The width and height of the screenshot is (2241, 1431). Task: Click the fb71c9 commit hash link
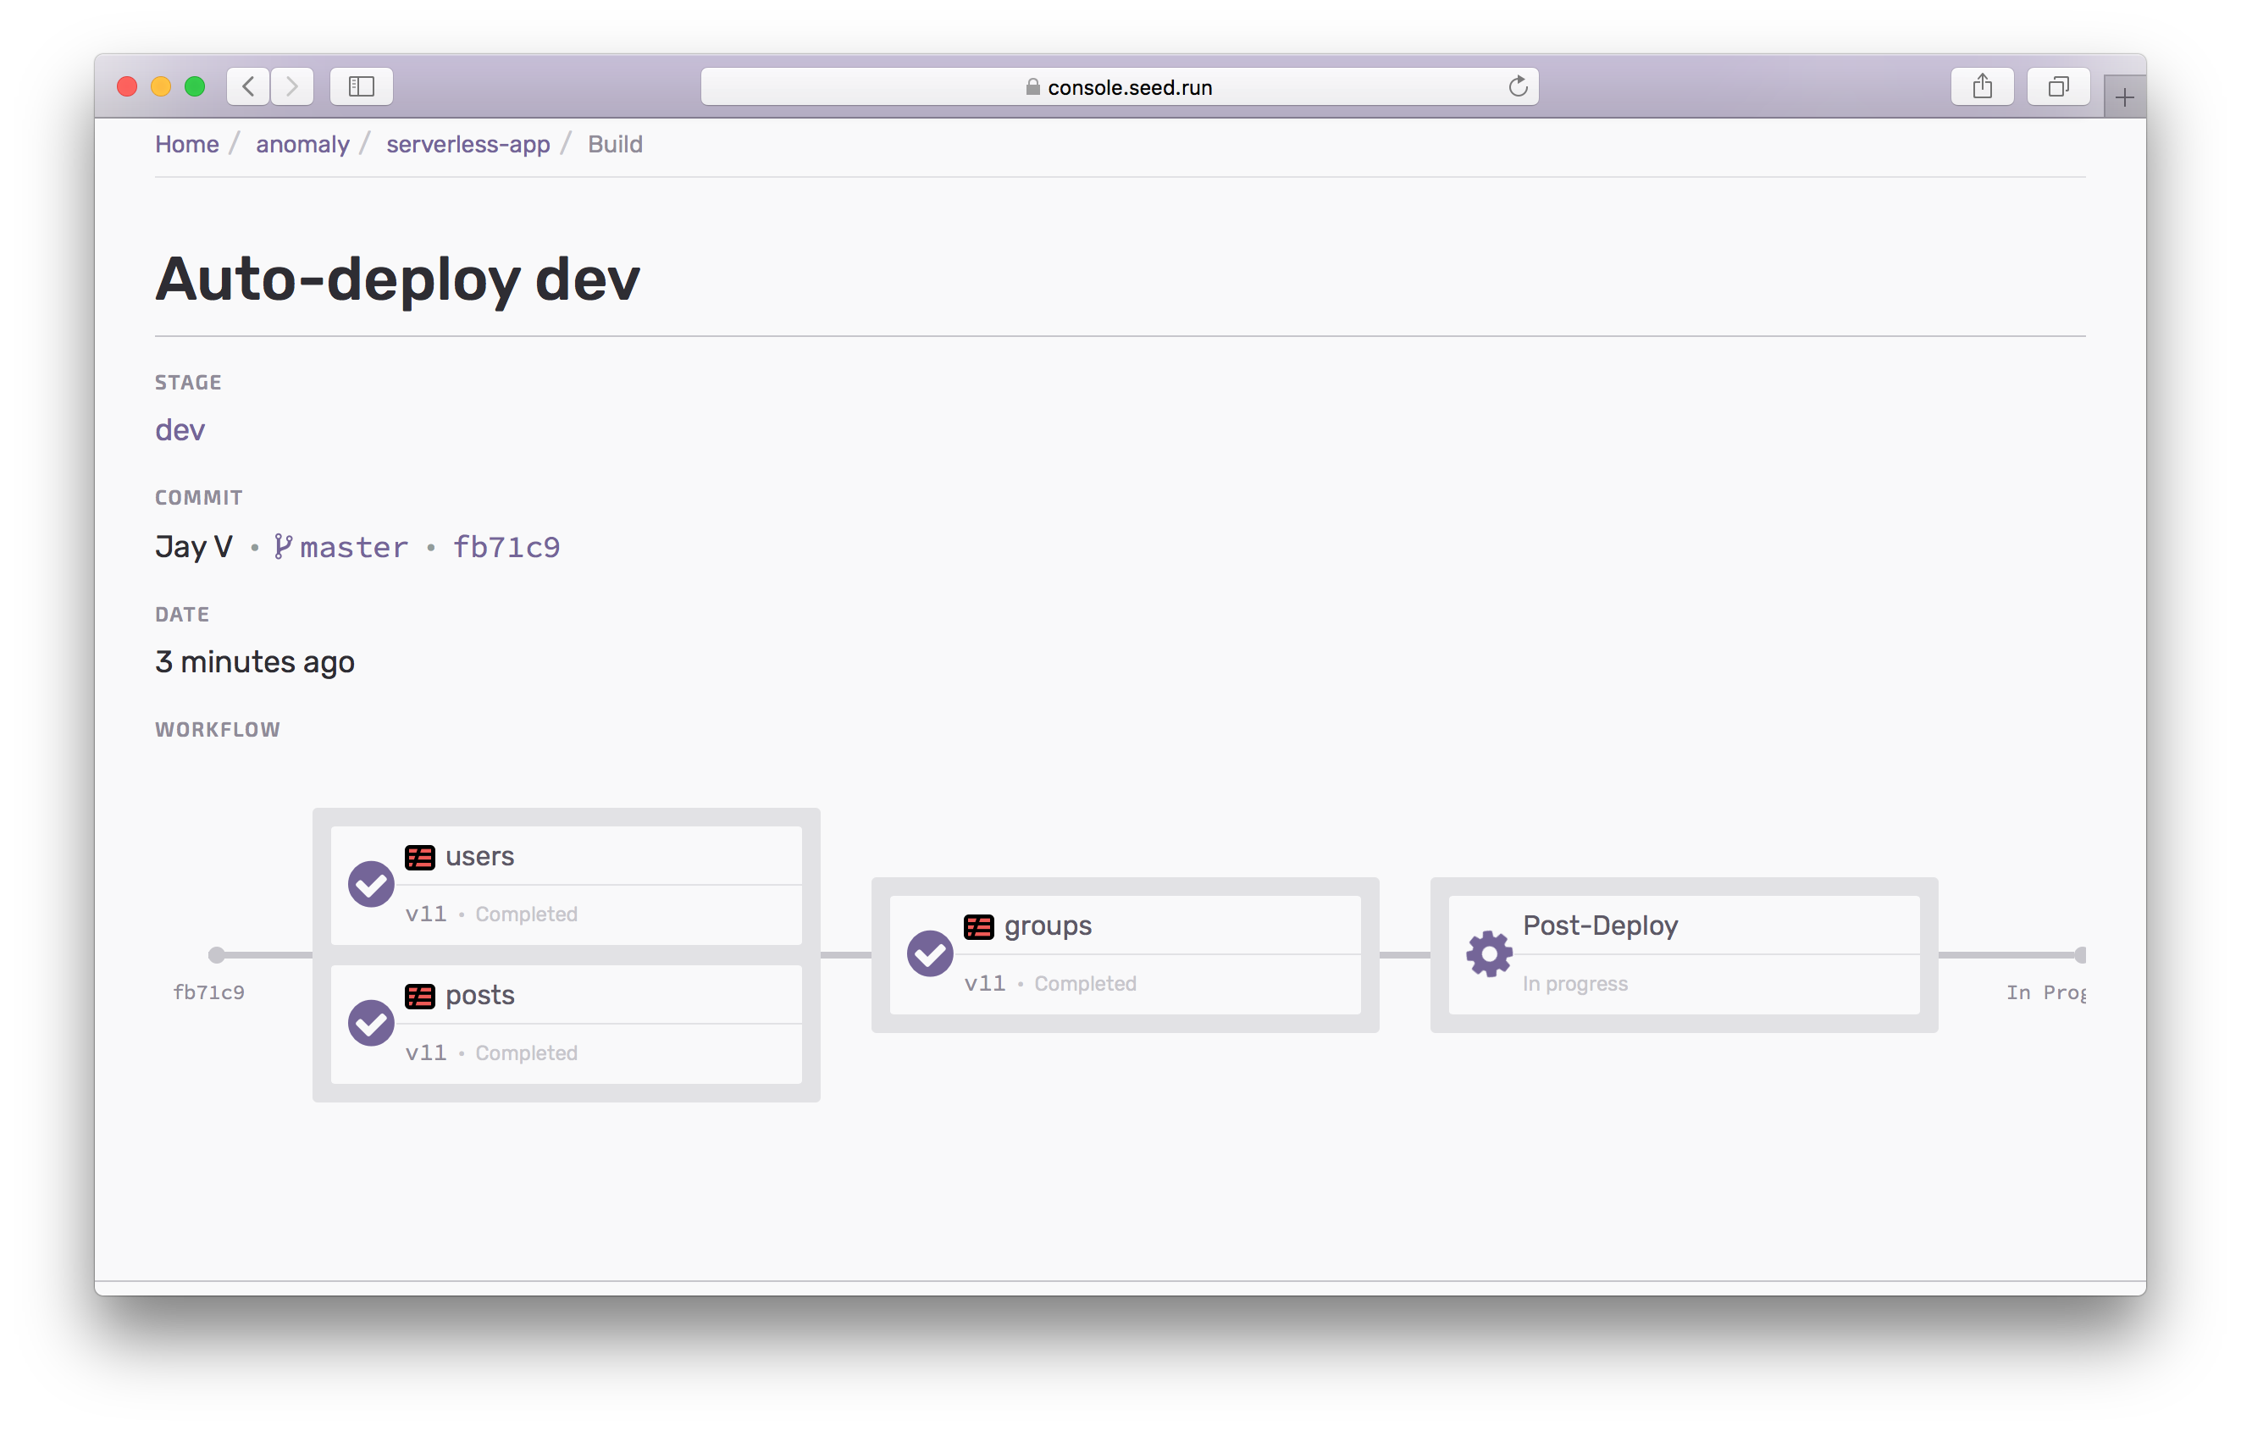click(x=506, y=547)
